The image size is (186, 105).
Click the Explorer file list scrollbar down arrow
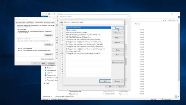(179, 94)
